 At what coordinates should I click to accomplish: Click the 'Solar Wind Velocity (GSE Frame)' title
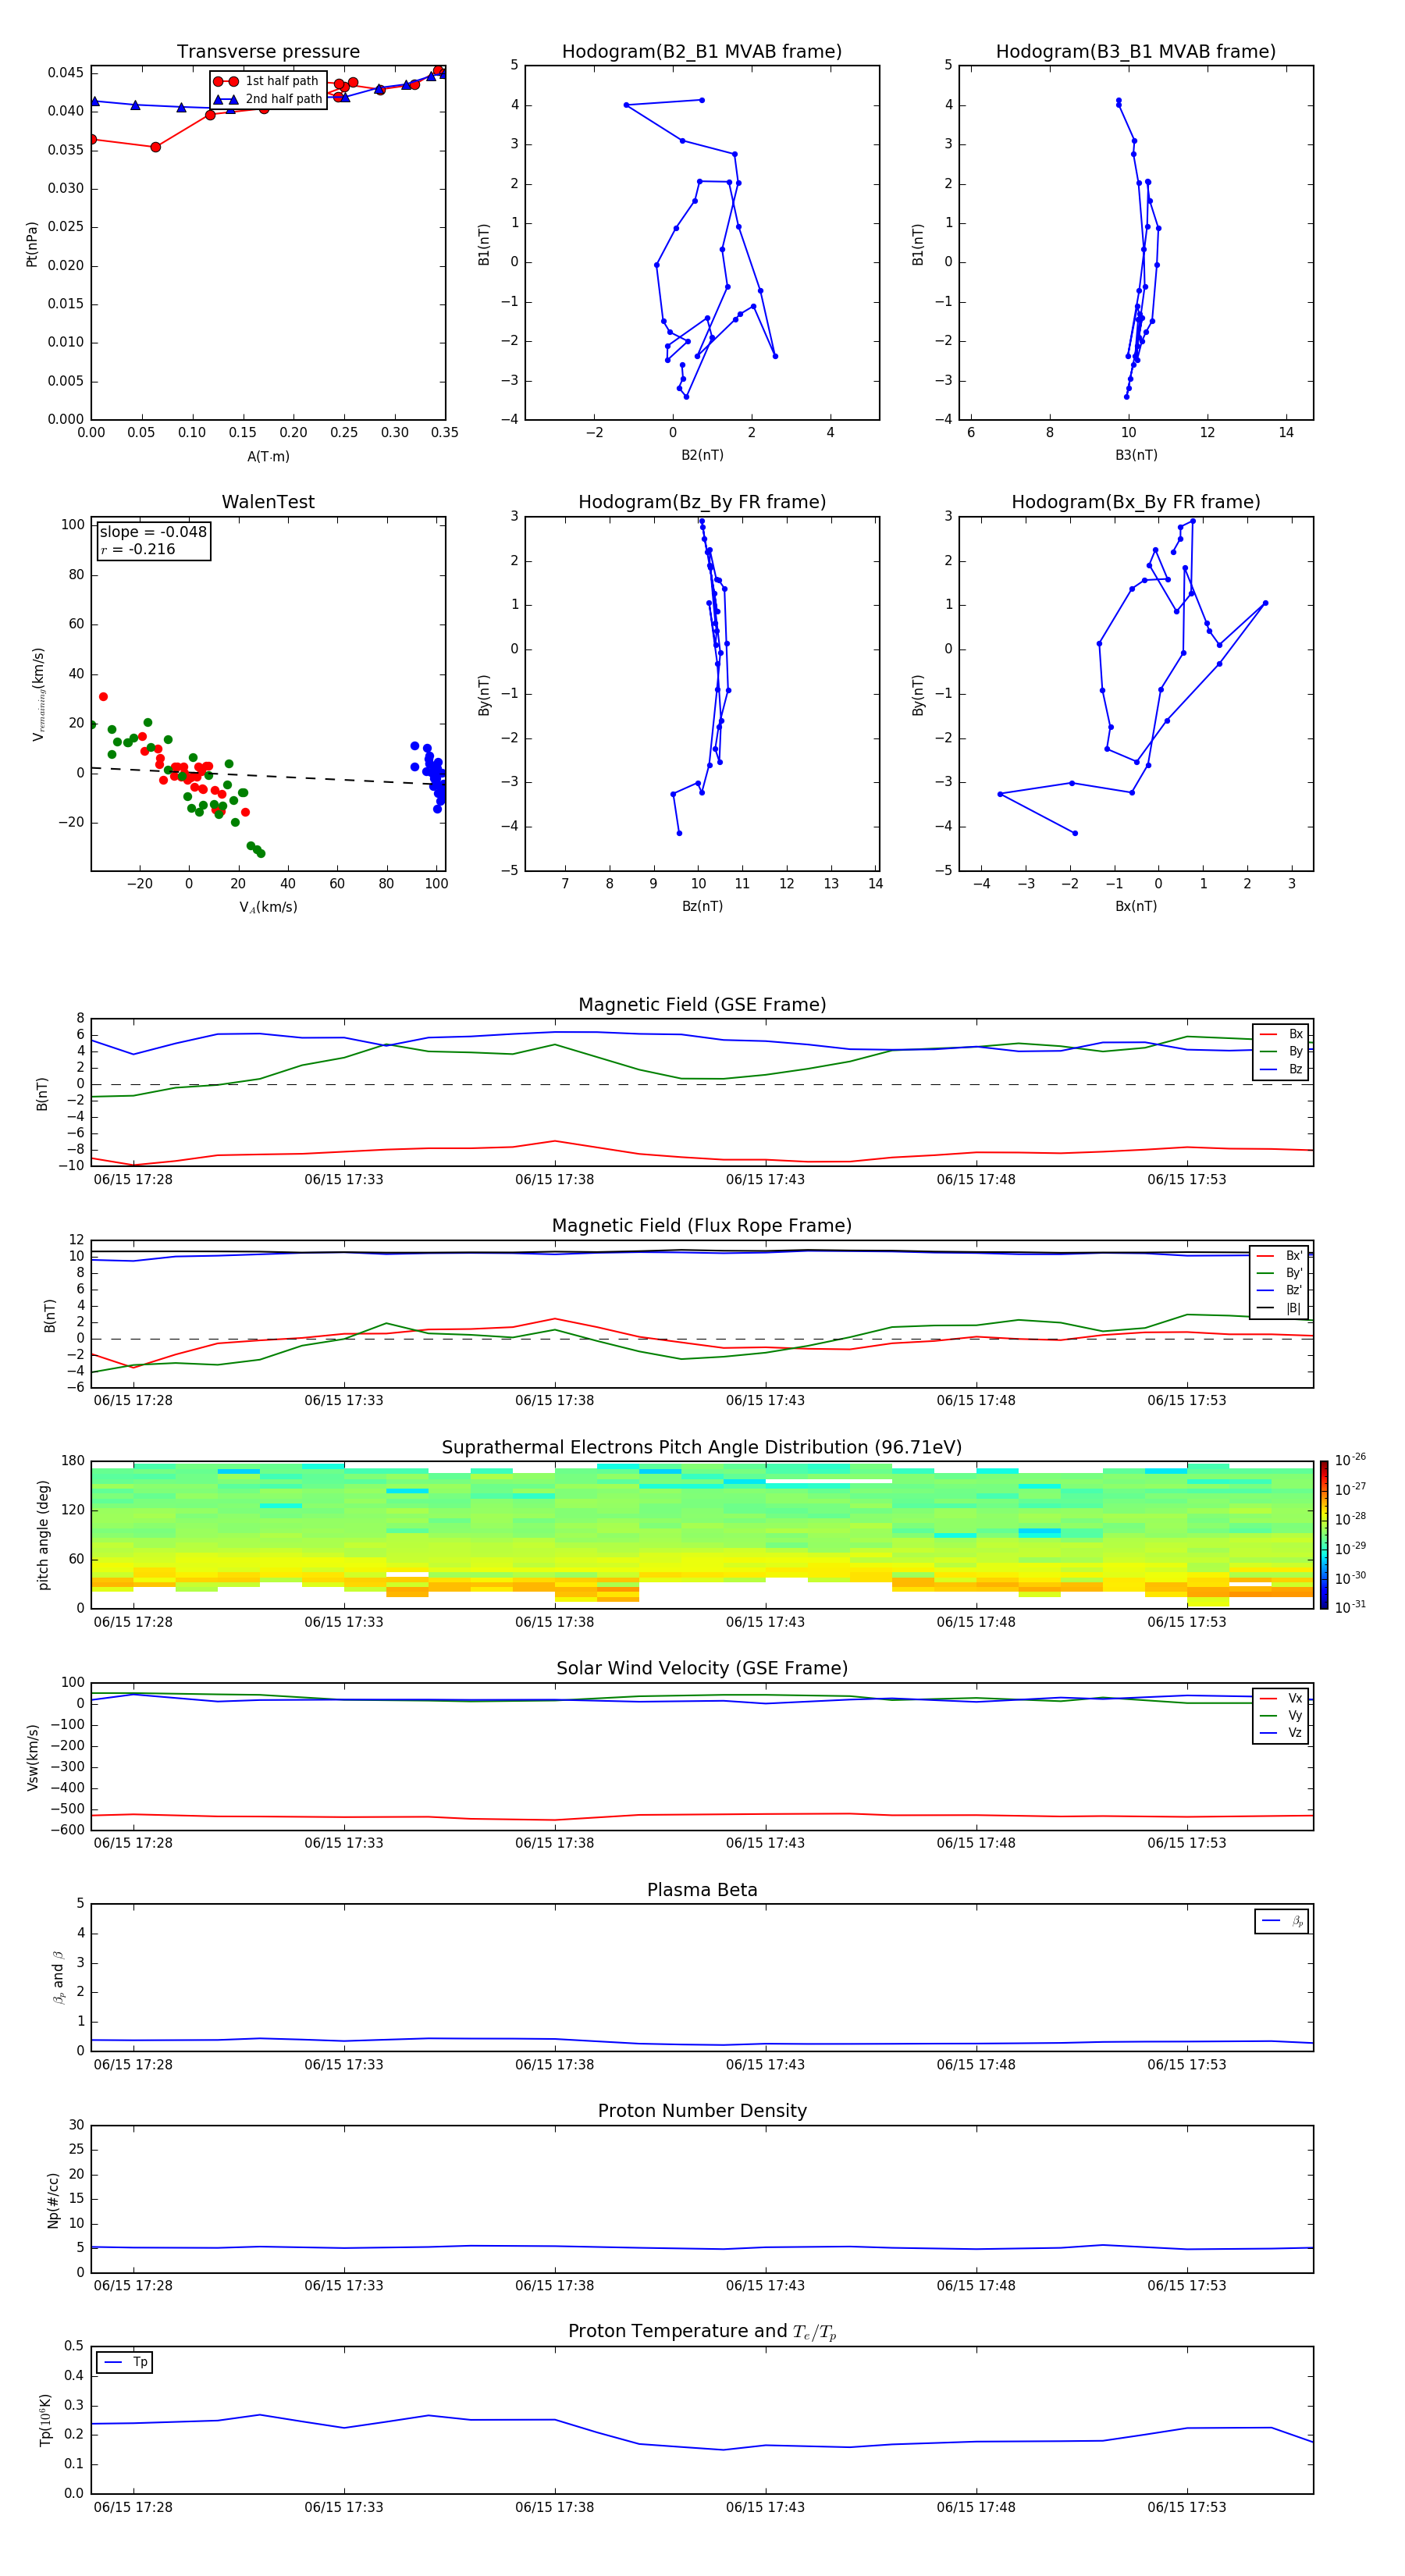pos(702,1668)
